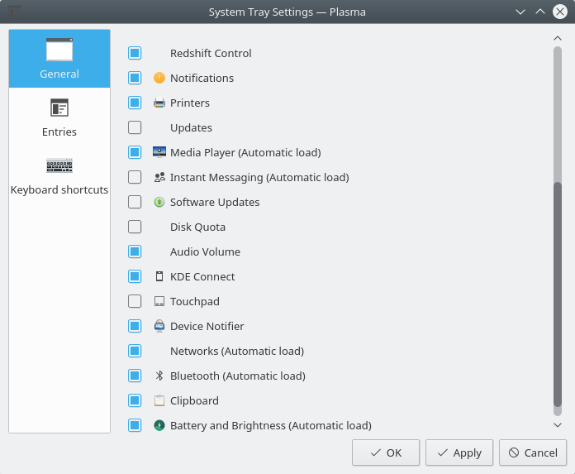Click the Printers icon in list
The width and height of the screenshot is (575, 474).
click(159, 103)
